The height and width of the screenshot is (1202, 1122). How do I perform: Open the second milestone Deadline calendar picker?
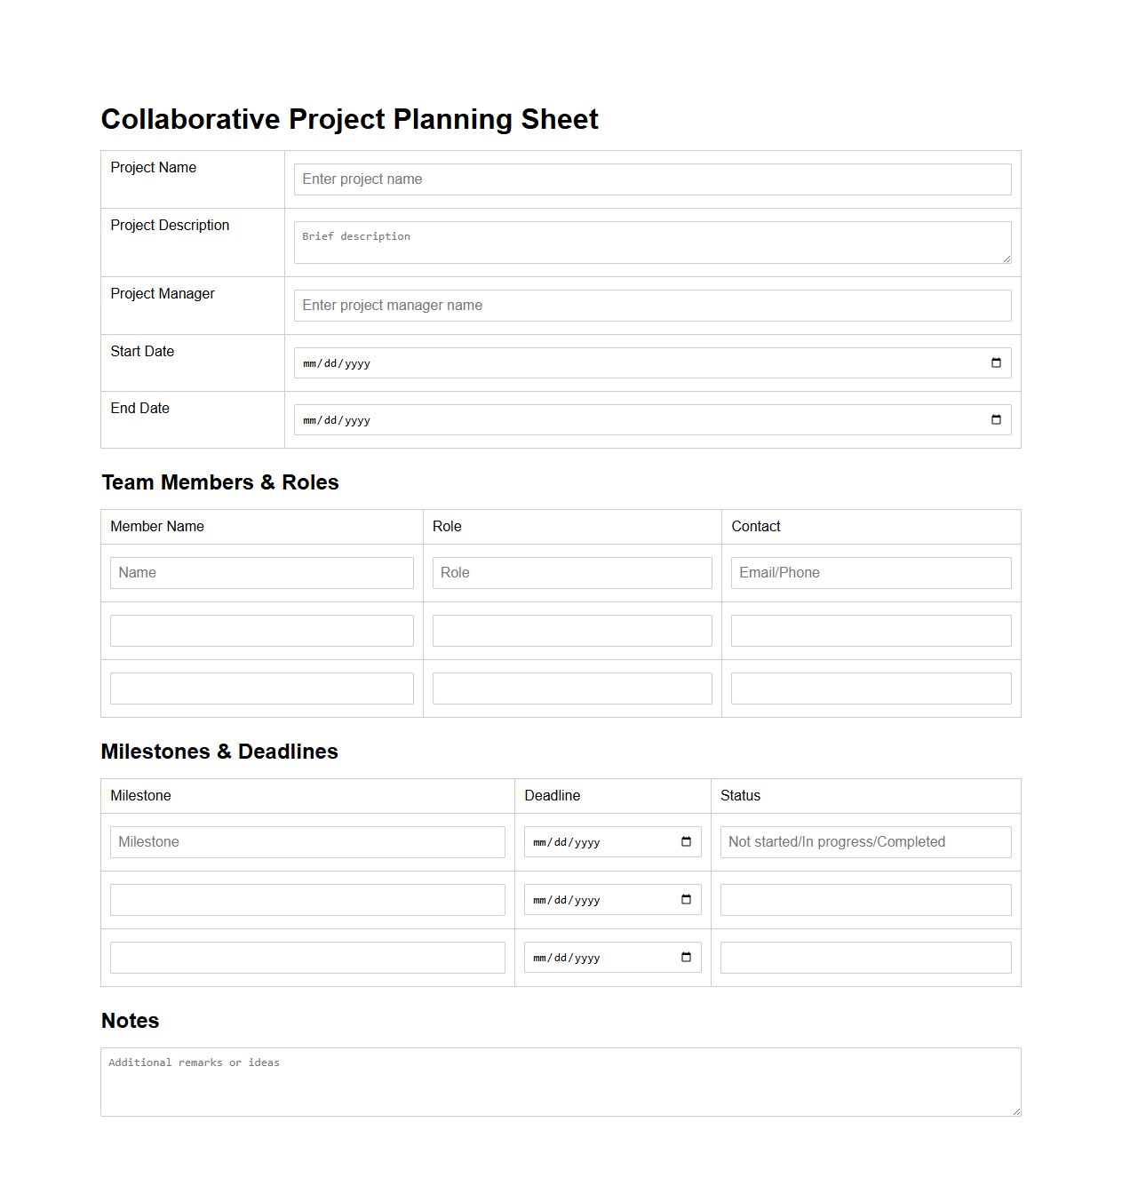(x=686, y=899)
